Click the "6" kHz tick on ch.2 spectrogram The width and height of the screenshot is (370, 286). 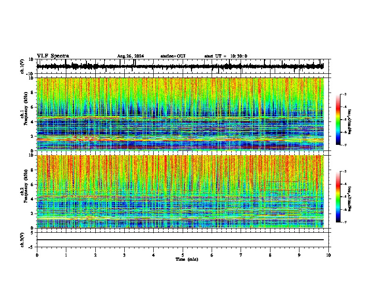click(33, 185)
